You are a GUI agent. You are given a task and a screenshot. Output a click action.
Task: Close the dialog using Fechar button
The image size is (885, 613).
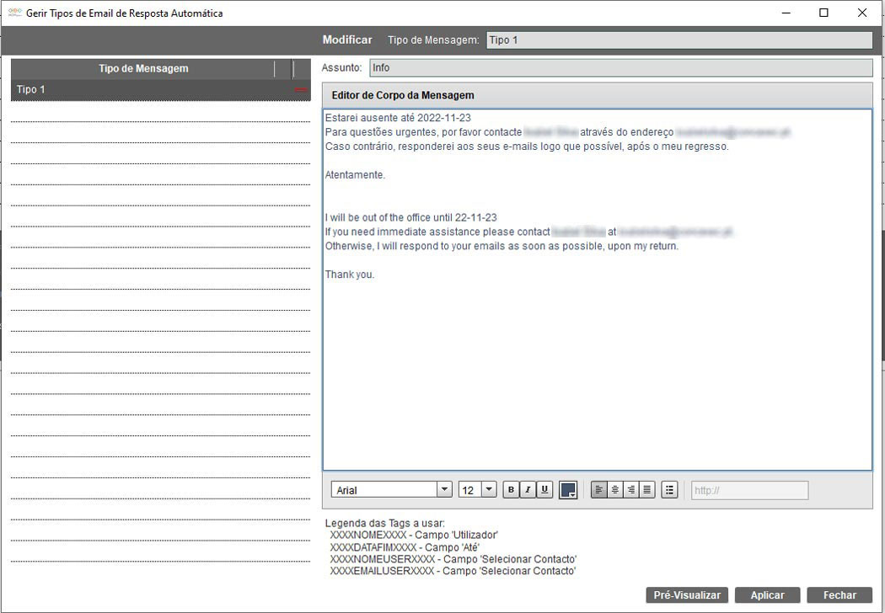click(839, 595)
